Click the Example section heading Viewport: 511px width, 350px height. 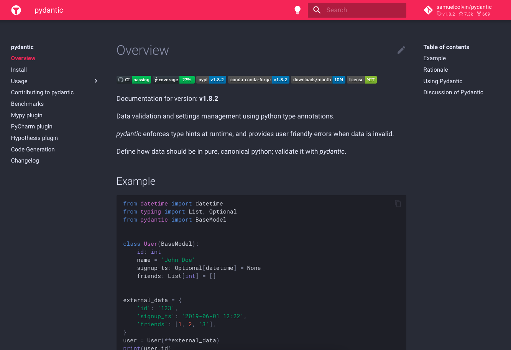pyautogui.click(x=136, y=181)
